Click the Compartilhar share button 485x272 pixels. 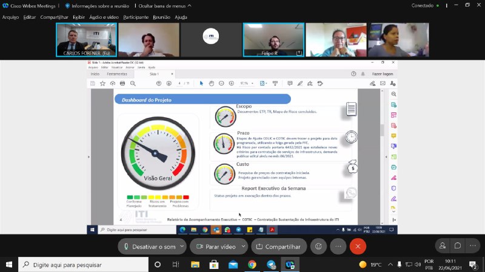tap(278, 247)
